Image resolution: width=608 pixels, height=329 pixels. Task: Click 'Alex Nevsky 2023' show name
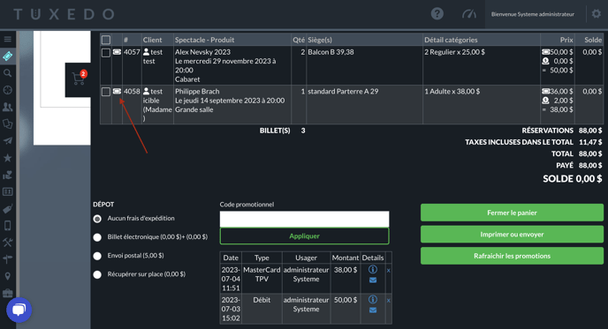(x=202, y=52)
